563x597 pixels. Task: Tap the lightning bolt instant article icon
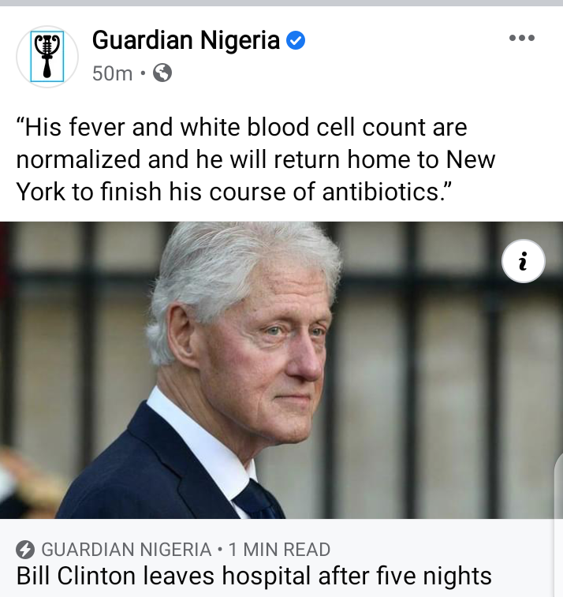point(25,550)
